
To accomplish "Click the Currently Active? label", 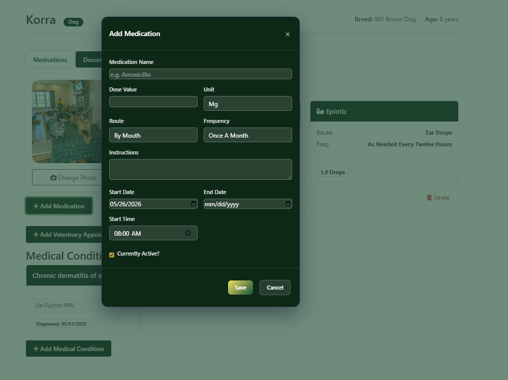I will tap(138, 254).
